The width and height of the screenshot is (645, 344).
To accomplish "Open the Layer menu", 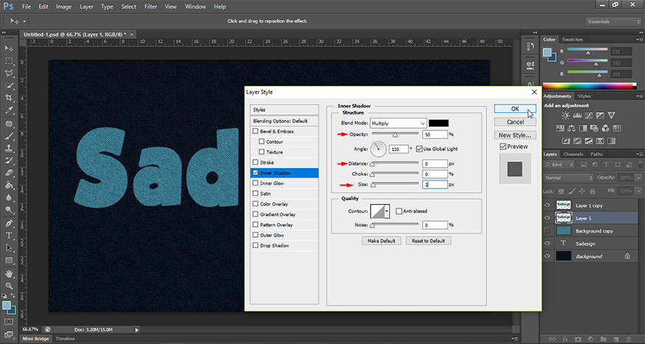I will (86, 7).
